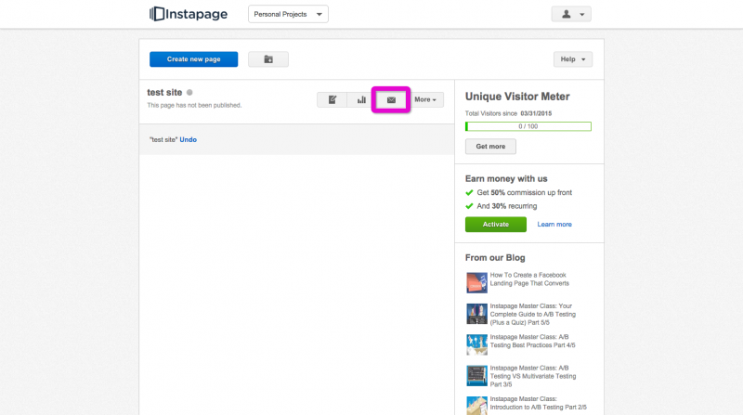
Task: Open A/B Testing Part 5/5 blog post
Action: [x=532, y=314]
